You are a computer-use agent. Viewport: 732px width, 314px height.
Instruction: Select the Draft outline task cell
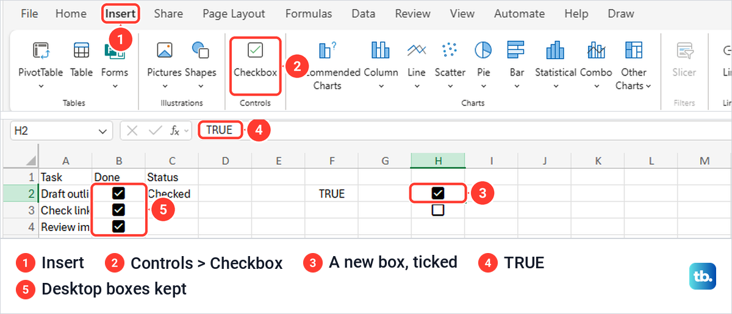point(65,194)
